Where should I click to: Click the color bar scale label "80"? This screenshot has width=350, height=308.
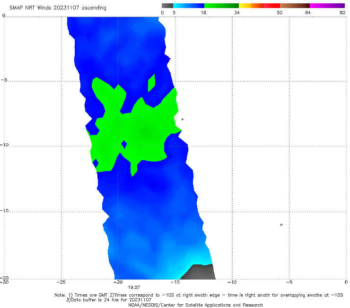342,13
